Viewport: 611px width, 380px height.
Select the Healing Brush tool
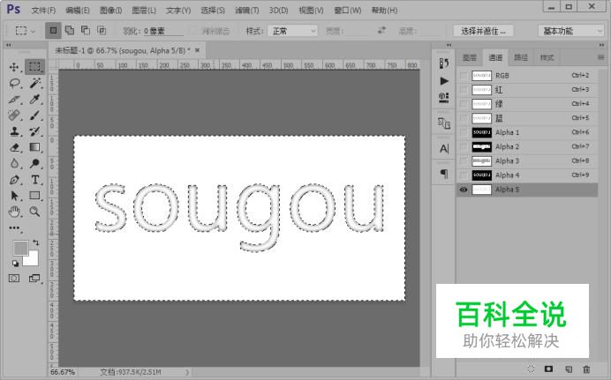(x=14, y=115)
